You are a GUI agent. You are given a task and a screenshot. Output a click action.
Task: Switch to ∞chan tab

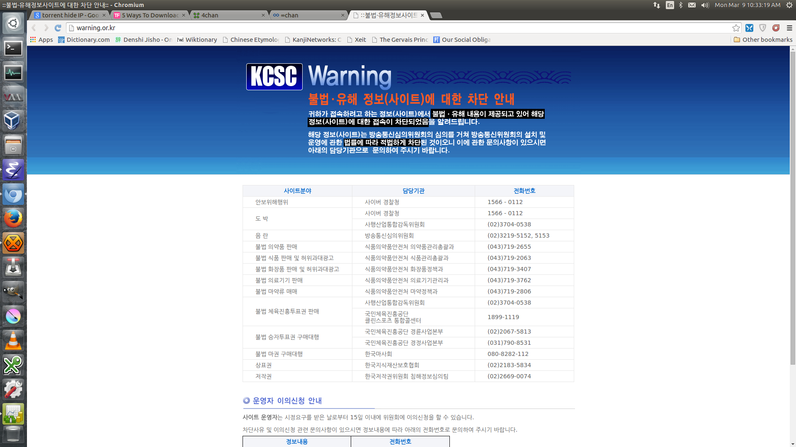click(x=308, y=15)
